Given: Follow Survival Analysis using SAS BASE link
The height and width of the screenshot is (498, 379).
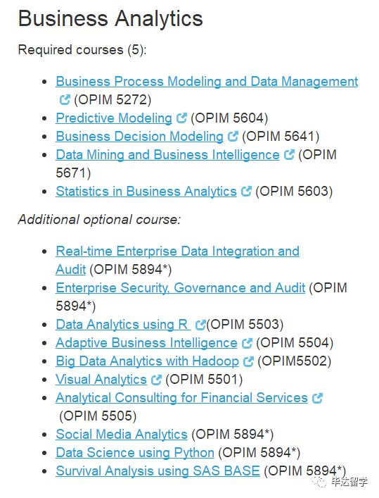Looking at the screenshot, I should 158,471.
